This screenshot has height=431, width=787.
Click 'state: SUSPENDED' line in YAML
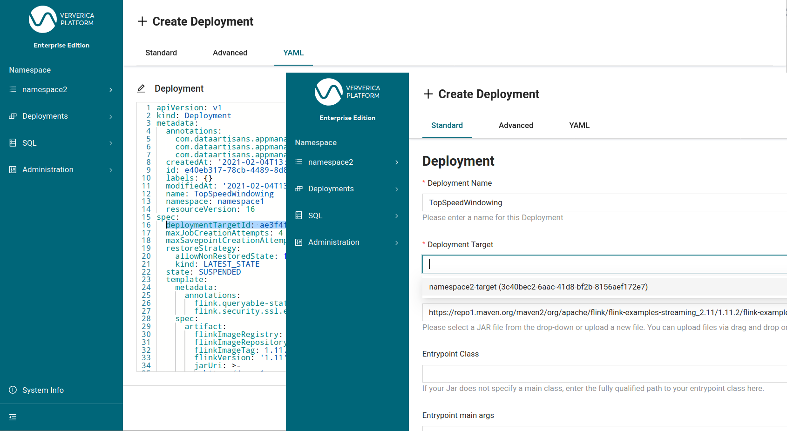tap(204, 272)
